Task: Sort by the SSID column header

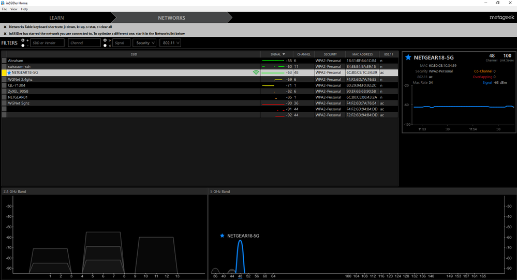Action: [x=134, y=54]
